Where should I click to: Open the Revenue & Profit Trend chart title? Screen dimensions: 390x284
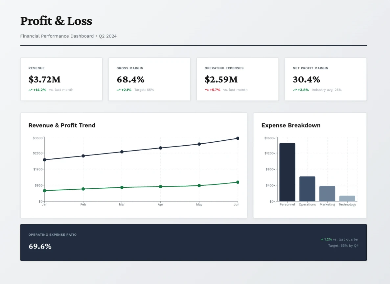[62, 125]
